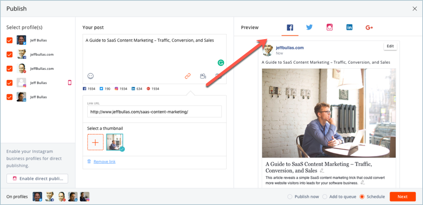The image size is (423, 205).
Task: Click the LinkedIn character count 634
Action: pyautogui.click(x=137, y=89)
